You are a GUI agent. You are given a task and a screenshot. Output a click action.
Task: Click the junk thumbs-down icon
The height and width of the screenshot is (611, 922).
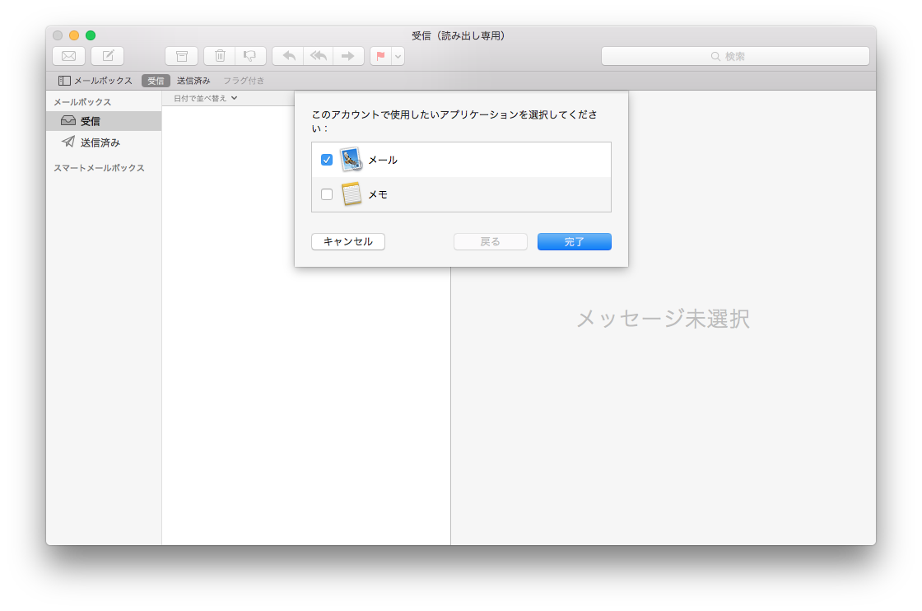(250, 56)
